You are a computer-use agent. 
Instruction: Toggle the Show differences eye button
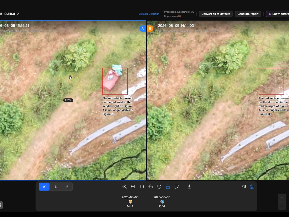point(278,14)
